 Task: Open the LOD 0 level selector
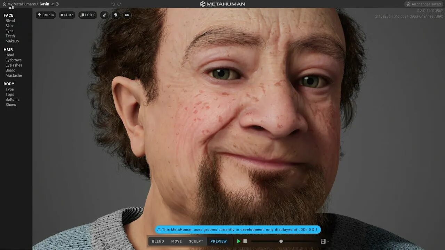(88, 15)
